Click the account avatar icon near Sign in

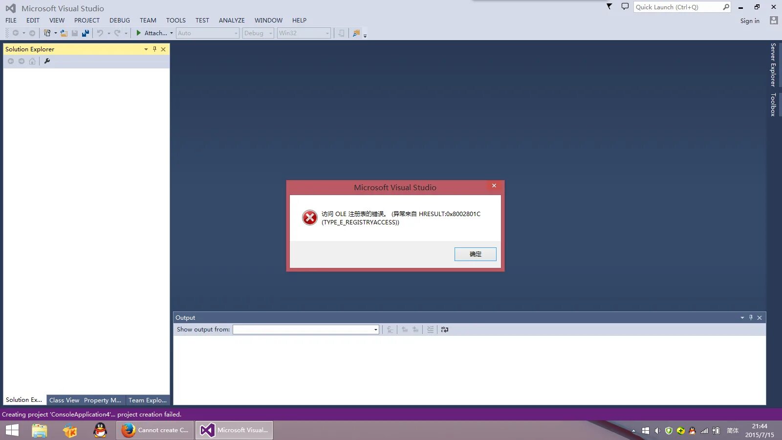(x=774, y=20)
